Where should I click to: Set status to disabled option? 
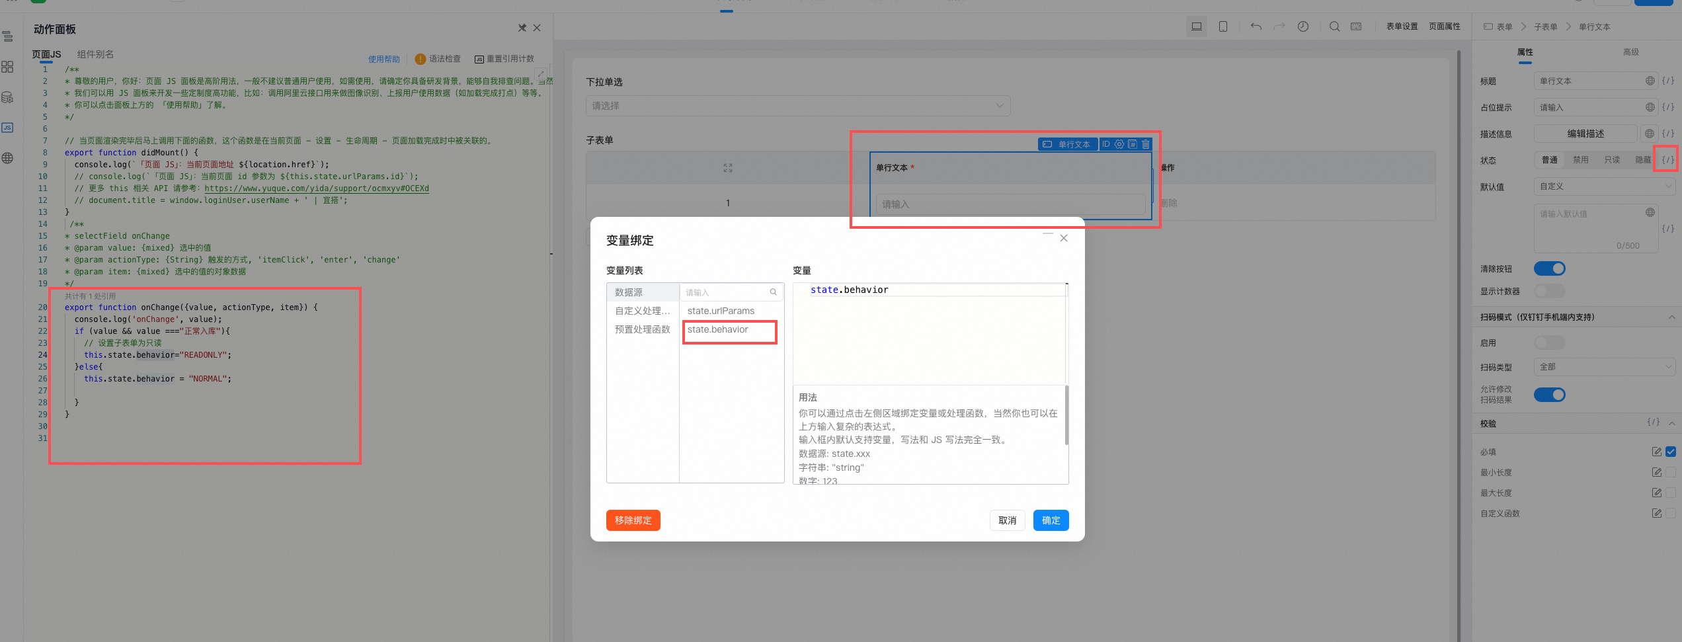click(1581, 160)
